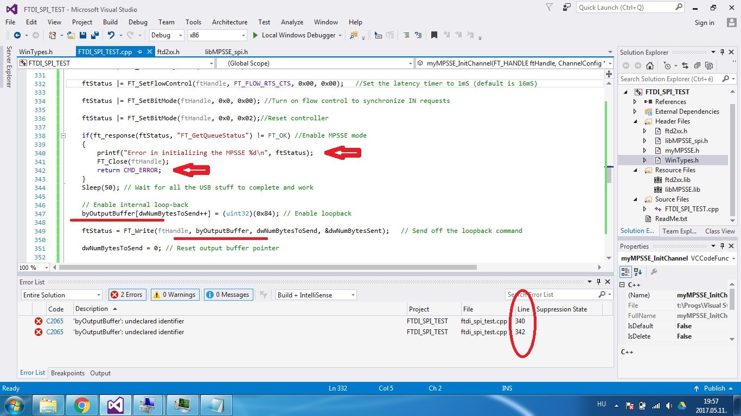Viewport: 741px width, 416px height.
Task: Collapse the Header Files folder
Action: (635, 121)
